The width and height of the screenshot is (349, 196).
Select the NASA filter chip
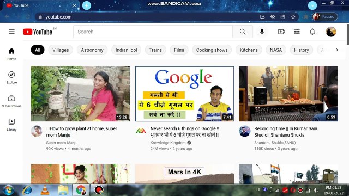pyautogui.click(x=276, y=50)
